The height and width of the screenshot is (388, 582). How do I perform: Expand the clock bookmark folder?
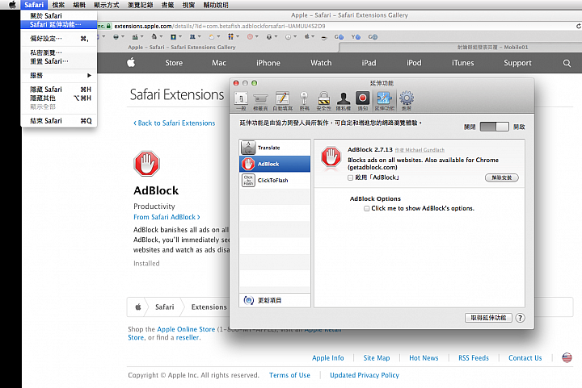pyautogui.click(x=290, y=37)
